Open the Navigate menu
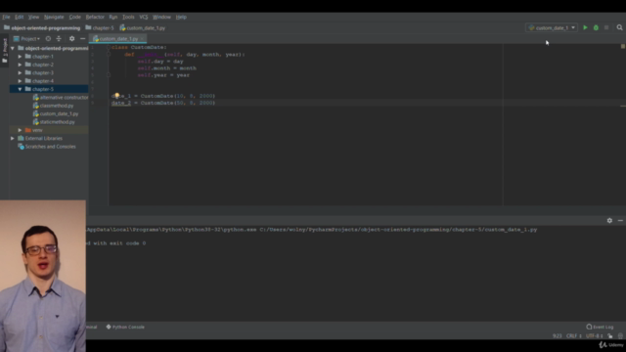 coord(54,17)
